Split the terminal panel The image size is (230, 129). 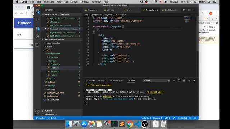click(x=179, y=80)
